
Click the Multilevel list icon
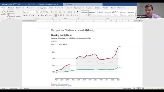pyautogui.click(x=64, y=12)
